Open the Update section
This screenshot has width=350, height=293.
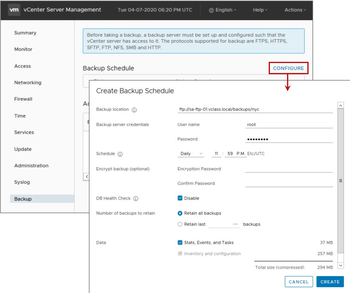23,149
